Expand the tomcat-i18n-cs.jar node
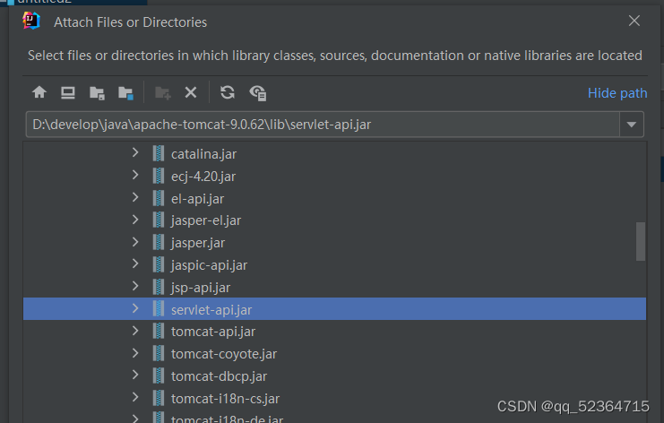 135,397
